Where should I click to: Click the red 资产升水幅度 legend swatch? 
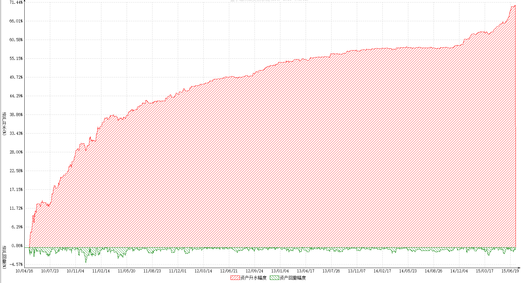point(235,278)
